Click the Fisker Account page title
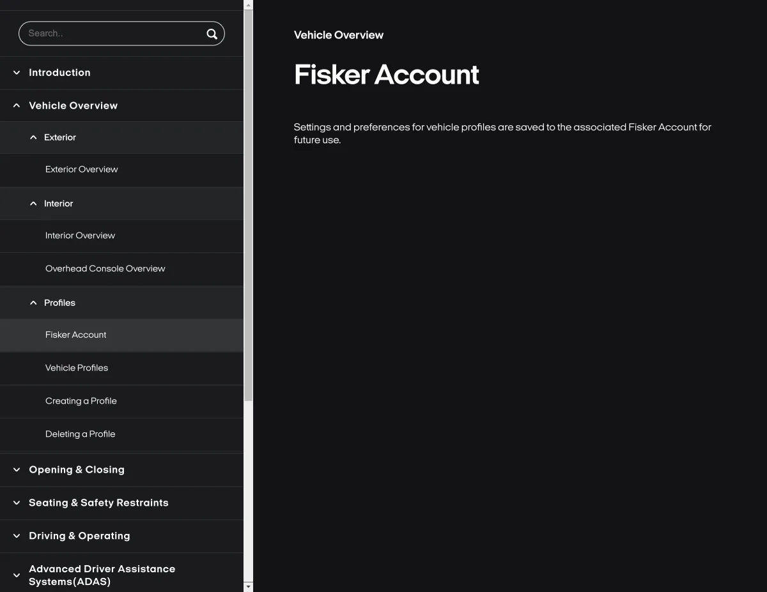This screenshot has height=592, width=767. click(386, 75)
